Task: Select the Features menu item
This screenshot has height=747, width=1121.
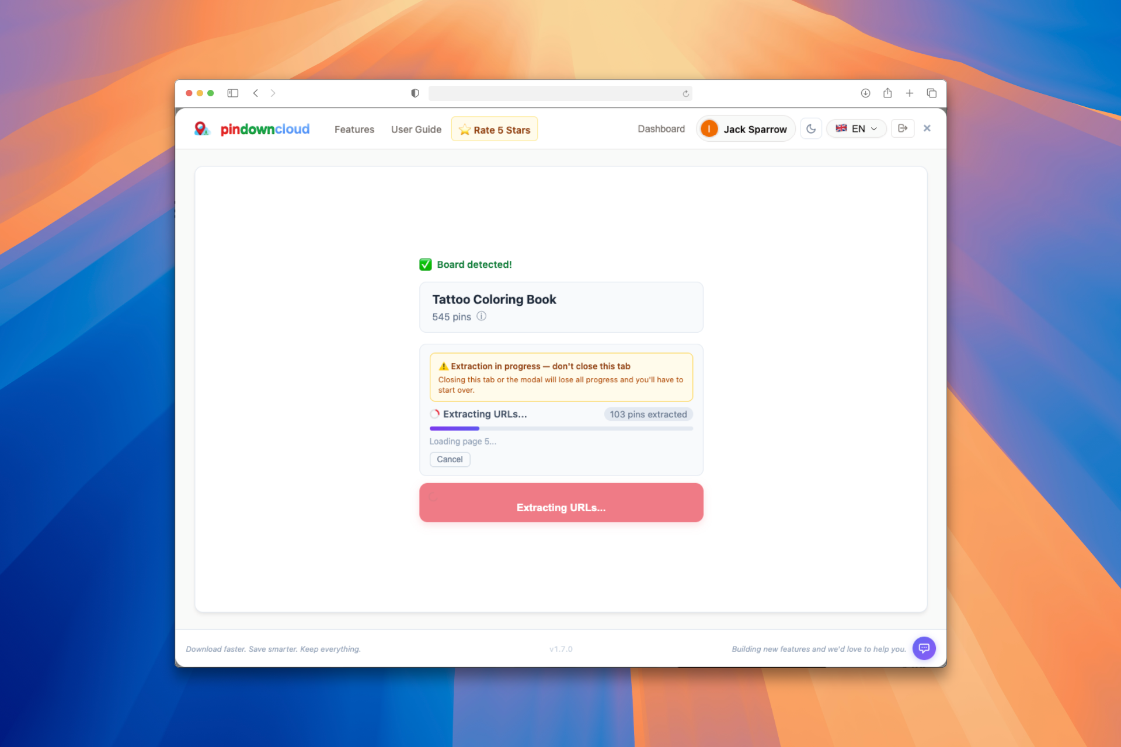Action: [354, 129]
